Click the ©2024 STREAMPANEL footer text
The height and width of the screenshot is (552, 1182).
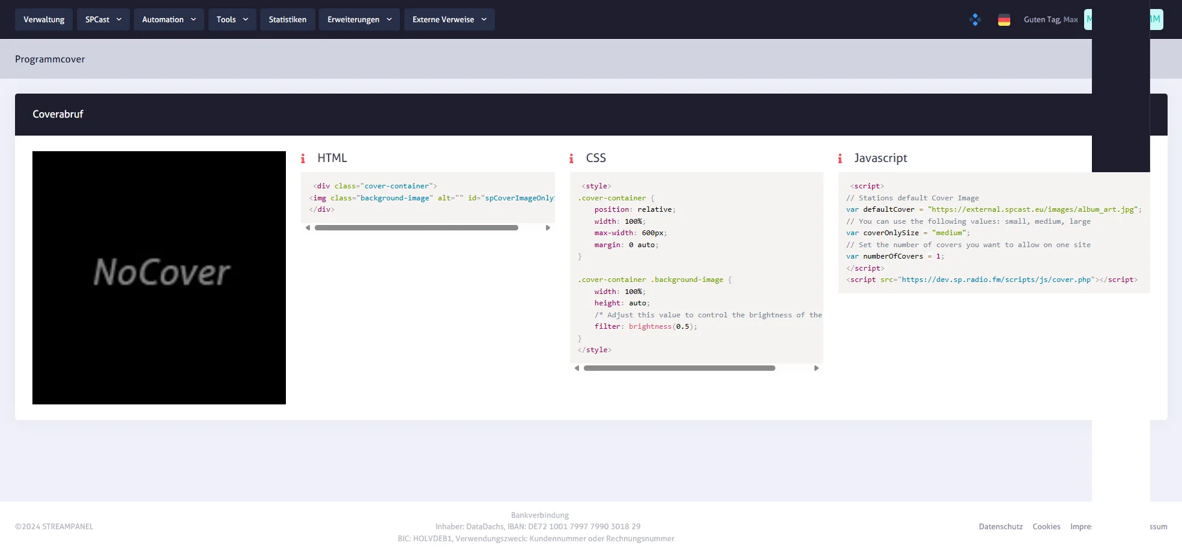pyautogui.click(x=54, y=527)
